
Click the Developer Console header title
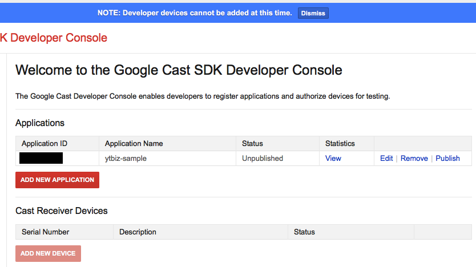tap(54, 38)
